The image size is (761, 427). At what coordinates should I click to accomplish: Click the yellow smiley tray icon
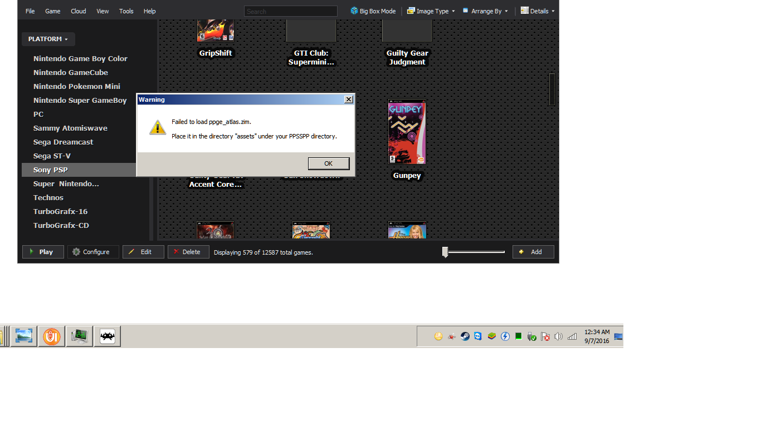(438, 336)
